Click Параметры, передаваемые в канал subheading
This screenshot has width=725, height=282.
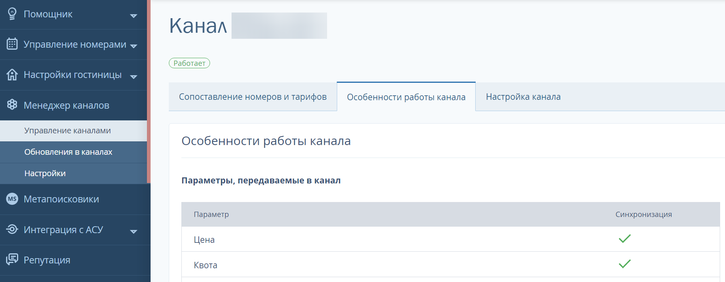261,181
